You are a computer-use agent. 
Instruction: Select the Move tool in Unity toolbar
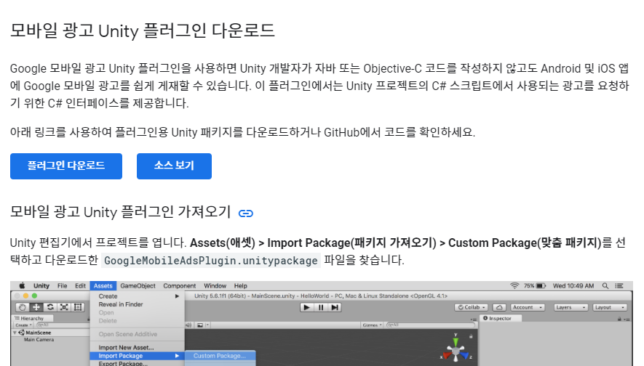pyautogui.click(x=36, y=307)
